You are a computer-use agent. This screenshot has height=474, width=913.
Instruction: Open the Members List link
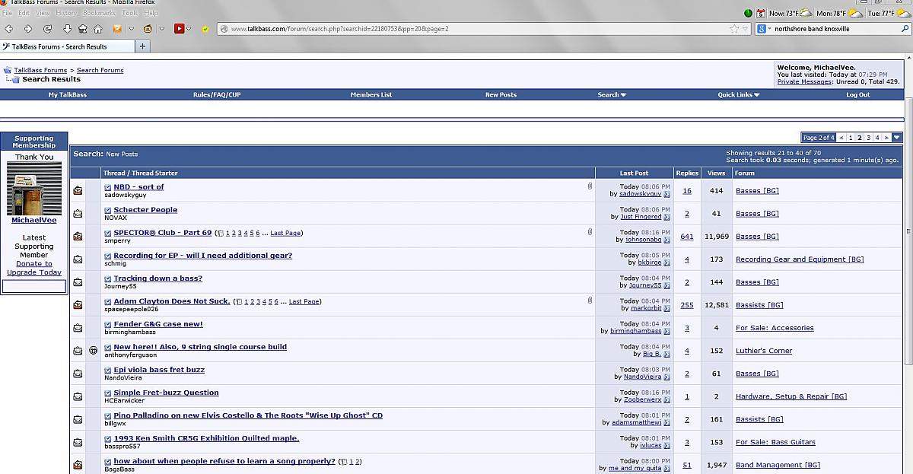pyautogui.click(x=371, y=95)
